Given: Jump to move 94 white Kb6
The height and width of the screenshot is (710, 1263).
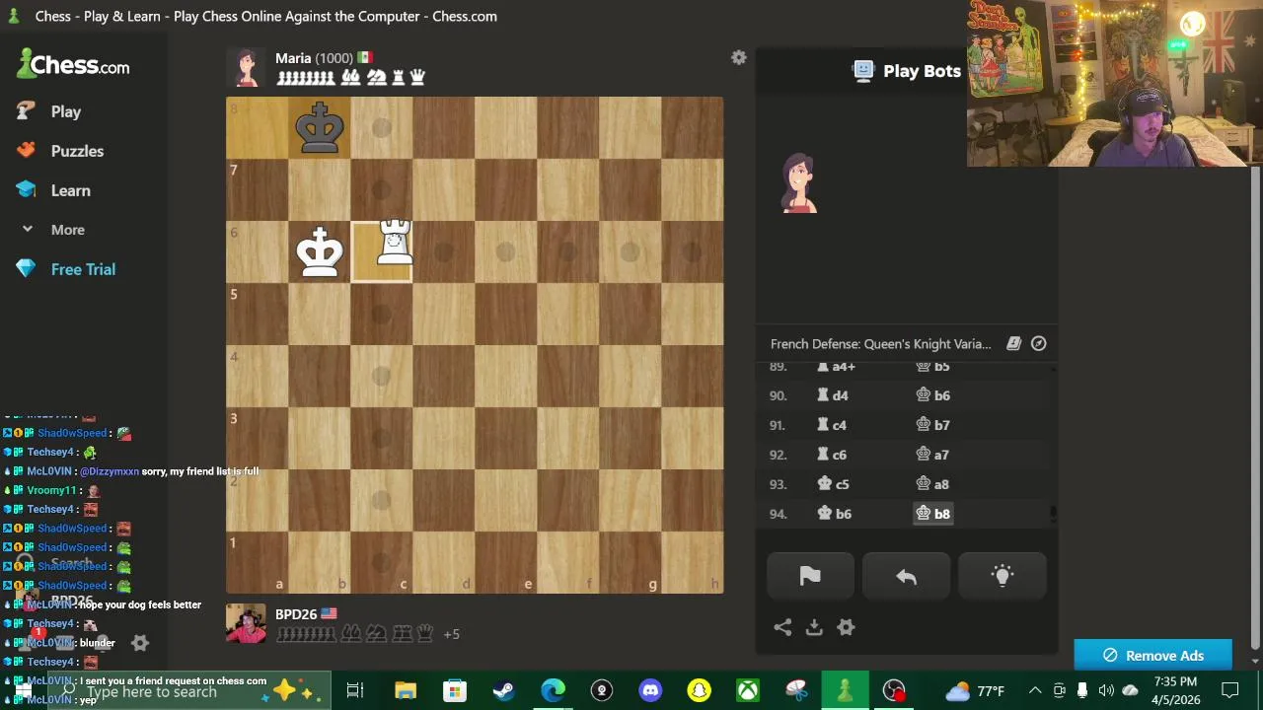Looking at the screenshot, I should pyautogui.click(x=835, y=514).
